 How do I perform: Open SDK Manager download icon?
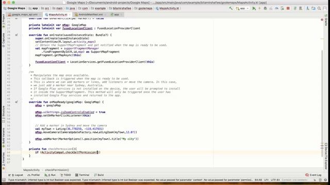click(x=307, y=8)
